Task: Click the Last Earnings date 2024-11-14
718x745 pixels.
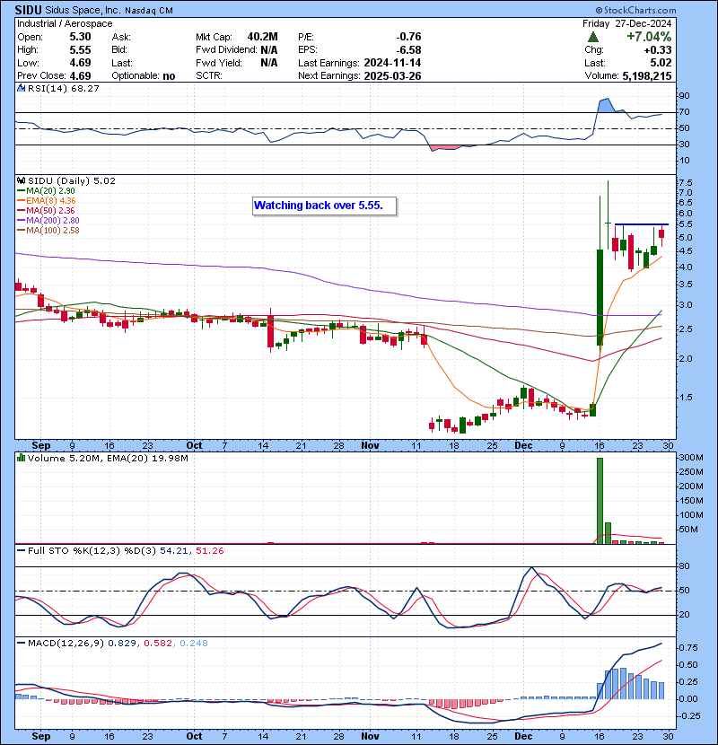Action: click(x=392, y=63)
